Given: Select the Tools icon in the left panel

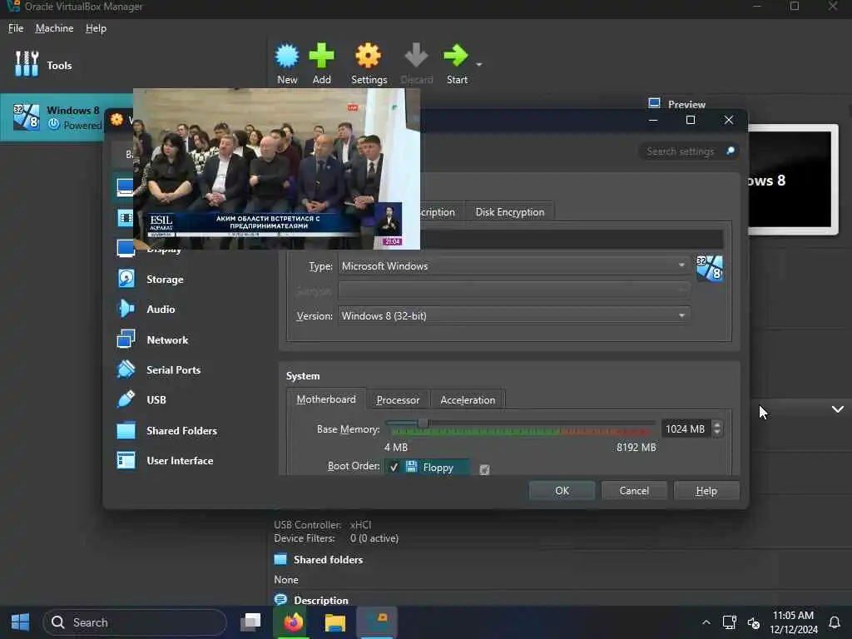Looking at the screenshot, I should coord(27,64).
